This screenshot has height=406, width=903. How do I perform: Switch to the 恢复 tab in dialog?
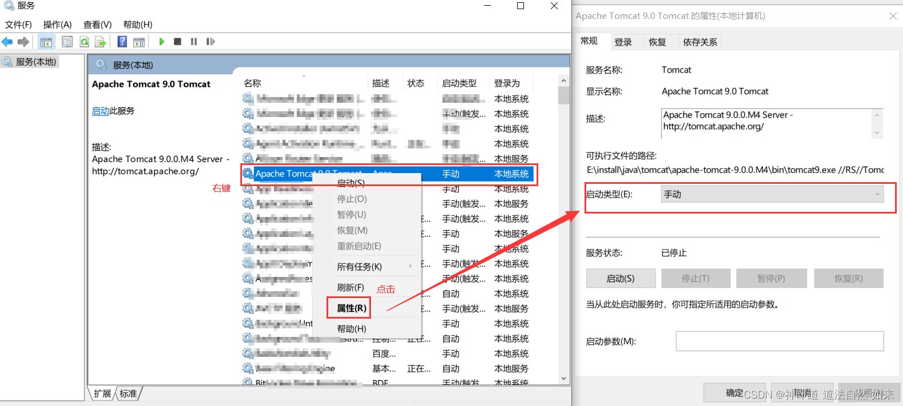(x=657, y=42)
